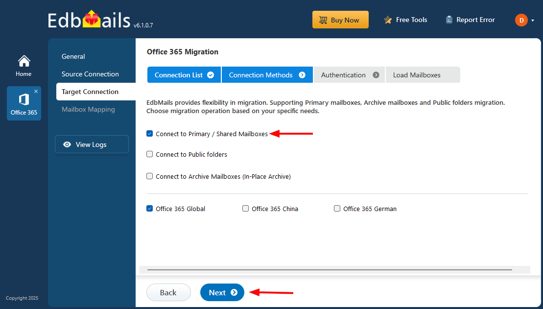The image size is (543, 309).
Task: Uncheck Connect to Primary / Shared Mailboxes
Action: [150, 133]
